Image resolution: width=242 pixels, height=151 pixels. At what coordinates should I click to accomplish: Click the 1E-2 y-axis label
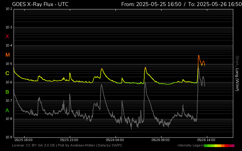coord(9,9)
